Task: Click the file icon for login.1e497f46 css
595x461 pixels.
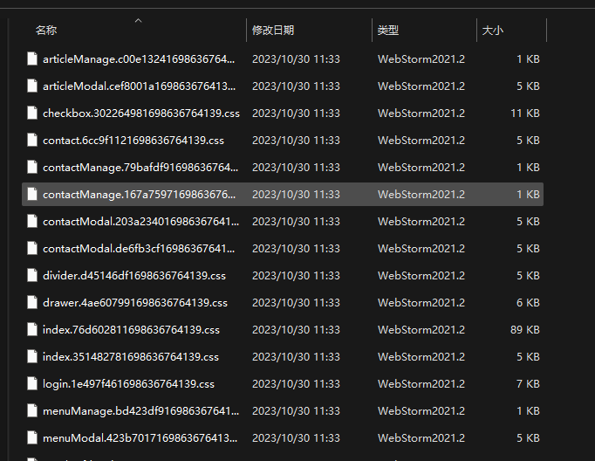Action: [32, 384]
